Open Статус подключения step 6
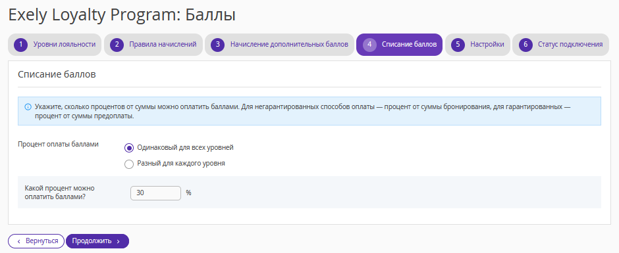The height and width of the screenshot is (253, 619). (560, 45)
